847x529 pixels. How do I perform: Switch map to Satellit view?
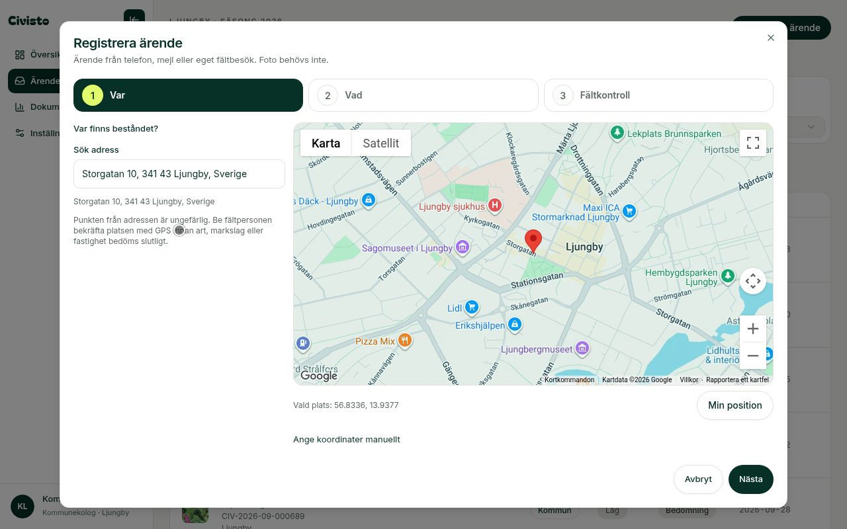point(381,143)
